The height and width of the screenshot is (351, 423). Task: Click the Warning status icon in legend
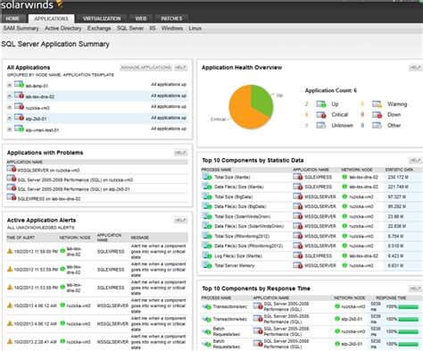click(x=377, y=104)
